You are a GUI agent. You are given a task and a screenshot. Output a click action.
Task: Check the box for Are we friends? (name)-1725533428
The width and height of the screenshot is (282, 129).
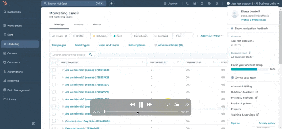[54, 77]
